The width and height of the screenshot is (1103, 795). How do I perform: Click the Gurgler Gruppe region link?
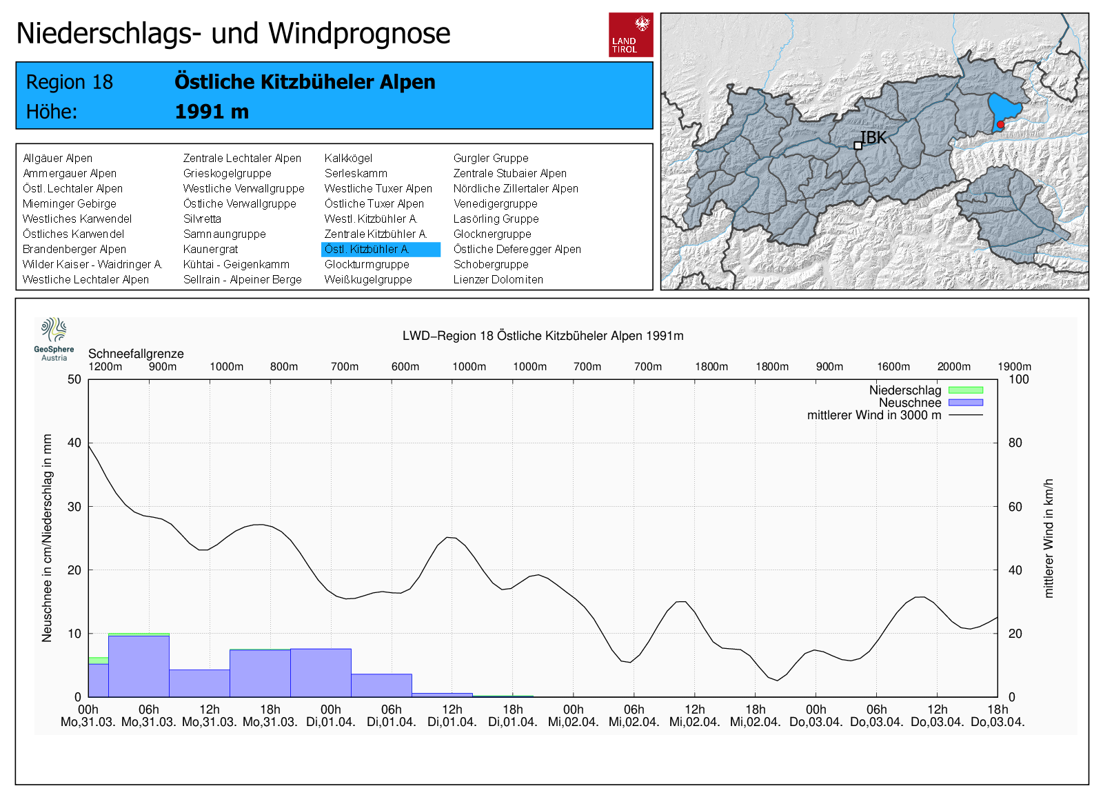(491, 158)
